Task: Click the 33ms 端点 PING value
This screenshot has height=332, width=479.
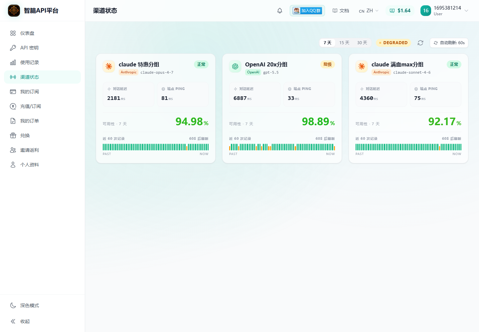Action: point(293,98)
